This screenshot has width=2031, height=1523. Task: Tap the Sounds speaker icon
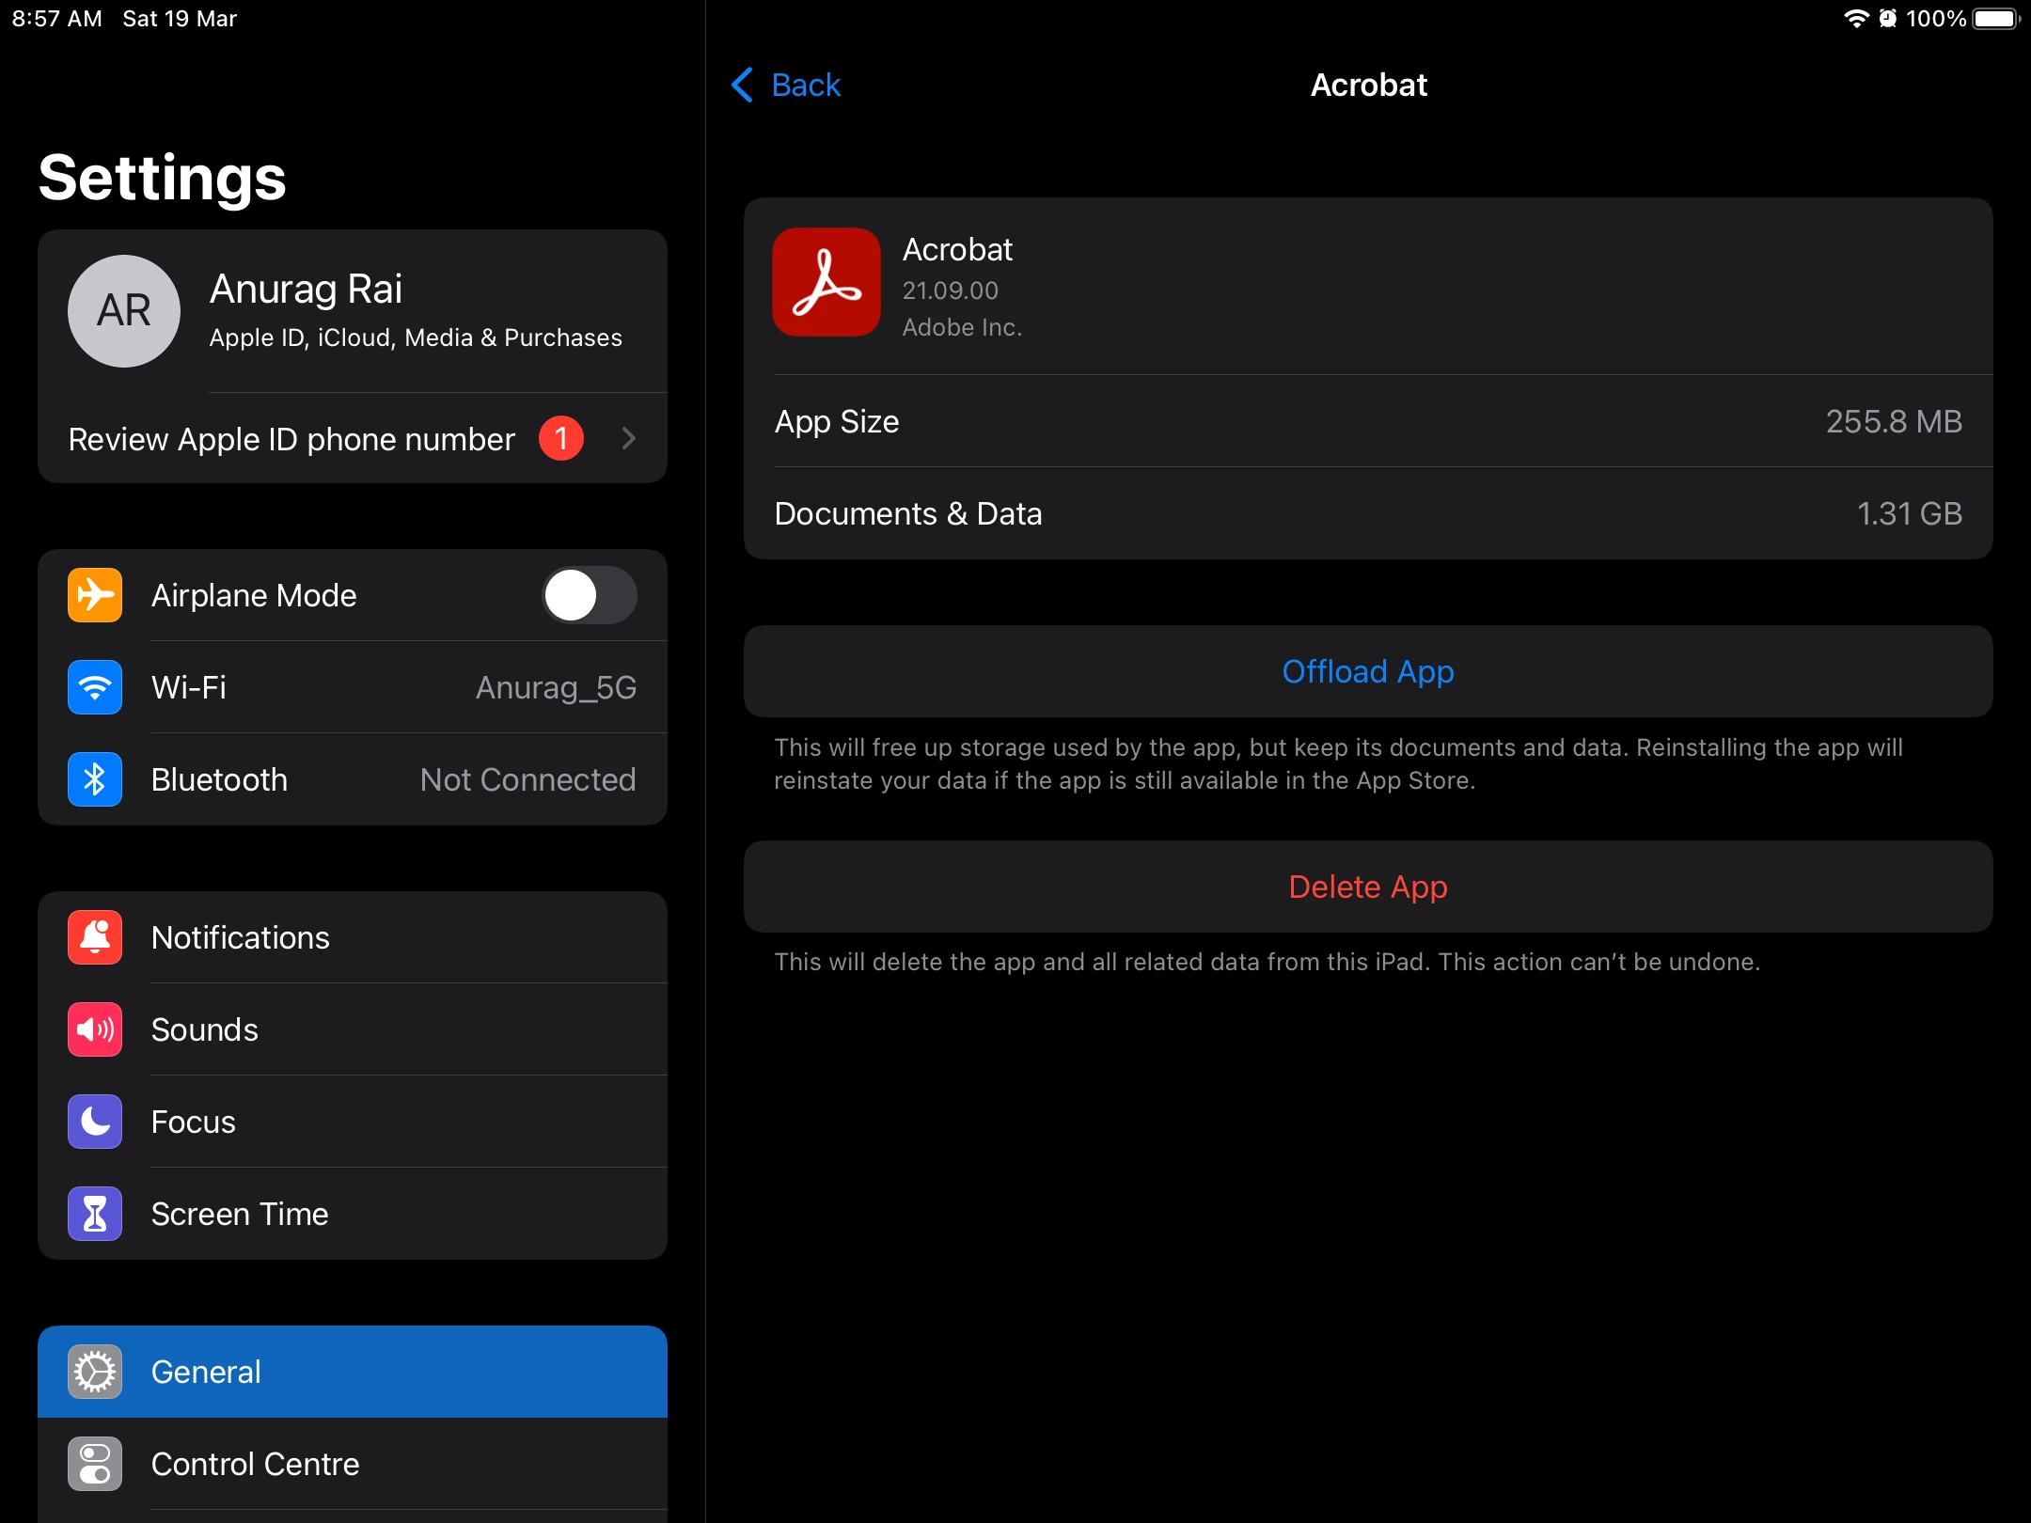point(95,1029)
